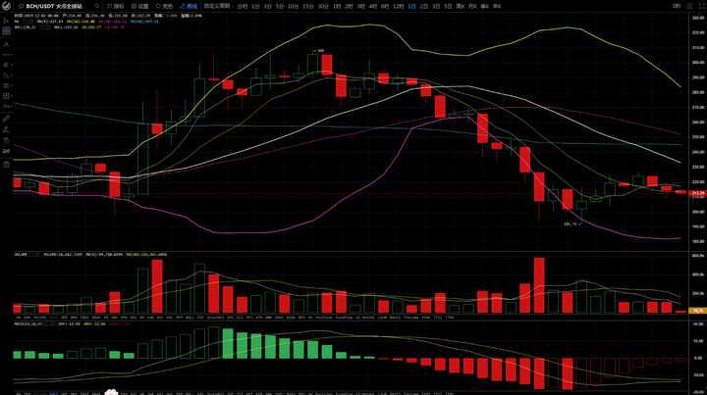Select the ruler measure tool
The height and width of the screenshot is (395, 707).
[6, 119]
